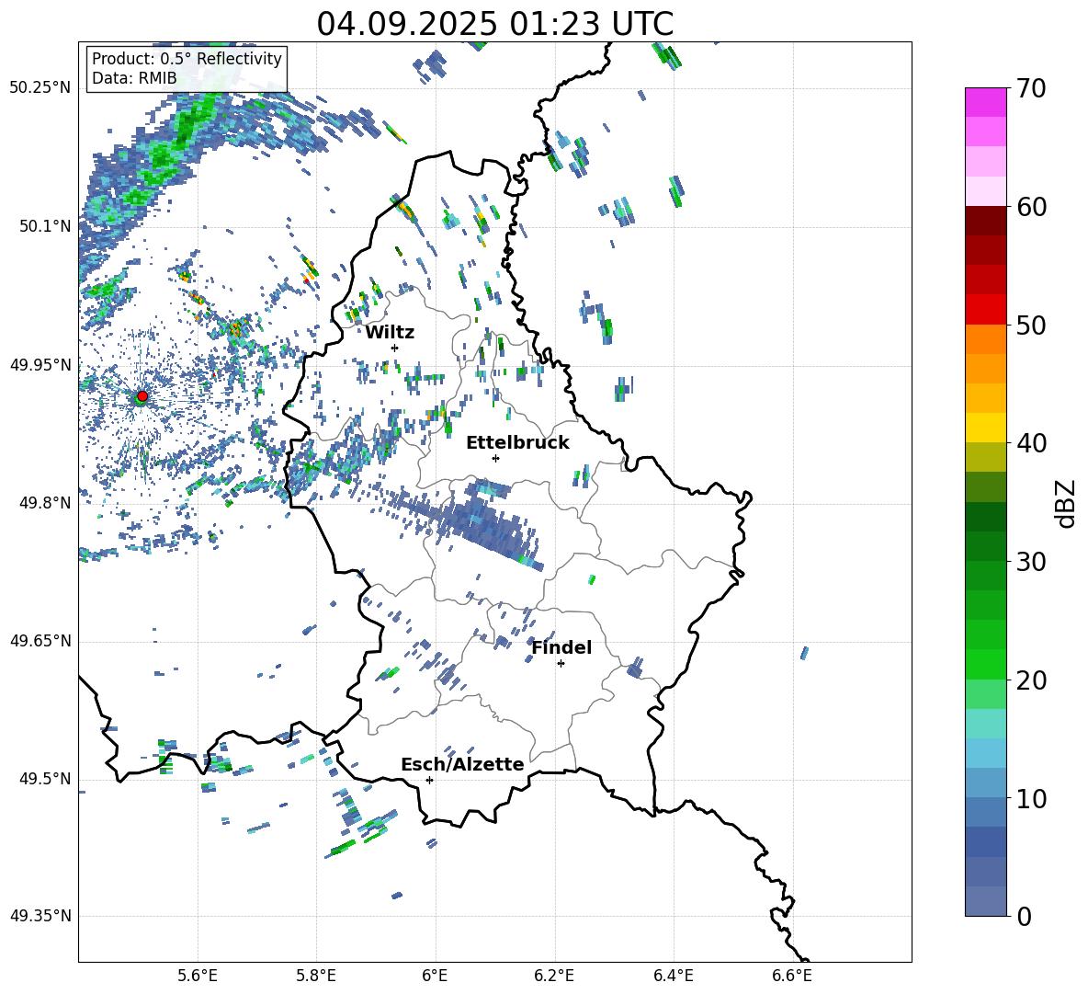Click the 49.8°N latitude label

point(45,502)
